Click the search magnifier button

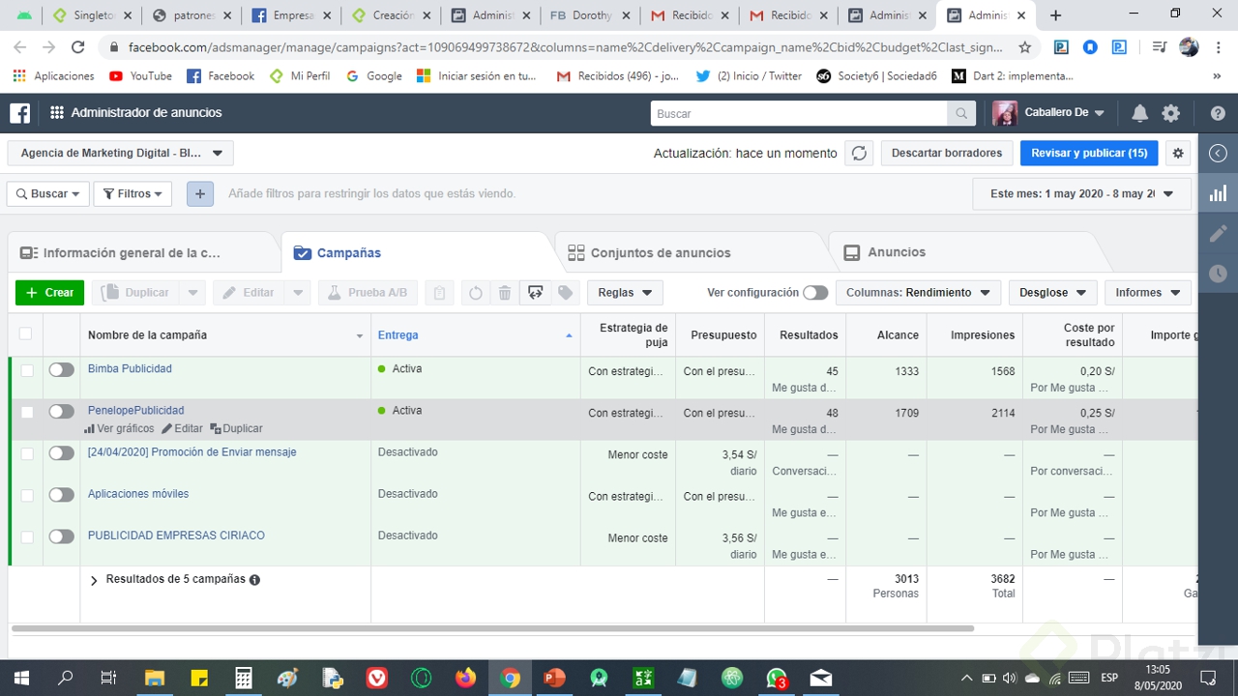click(960, 113)
